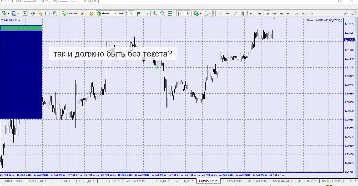Click the Новый ордер button
The width and height of the screenshot is (358, 186).
click(x=74, y=13)
